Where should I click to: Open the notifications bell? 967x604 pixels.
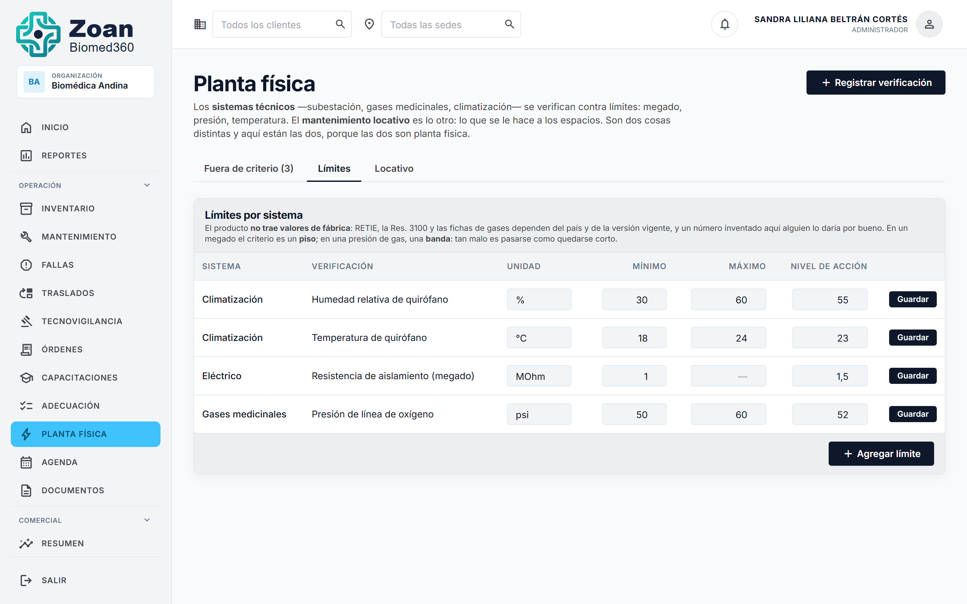click(x=724, y=24)
